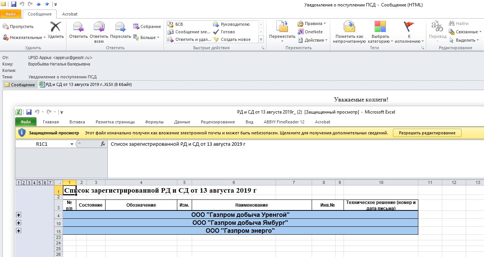Open the Правила dropdown

(x=312, y=23)
